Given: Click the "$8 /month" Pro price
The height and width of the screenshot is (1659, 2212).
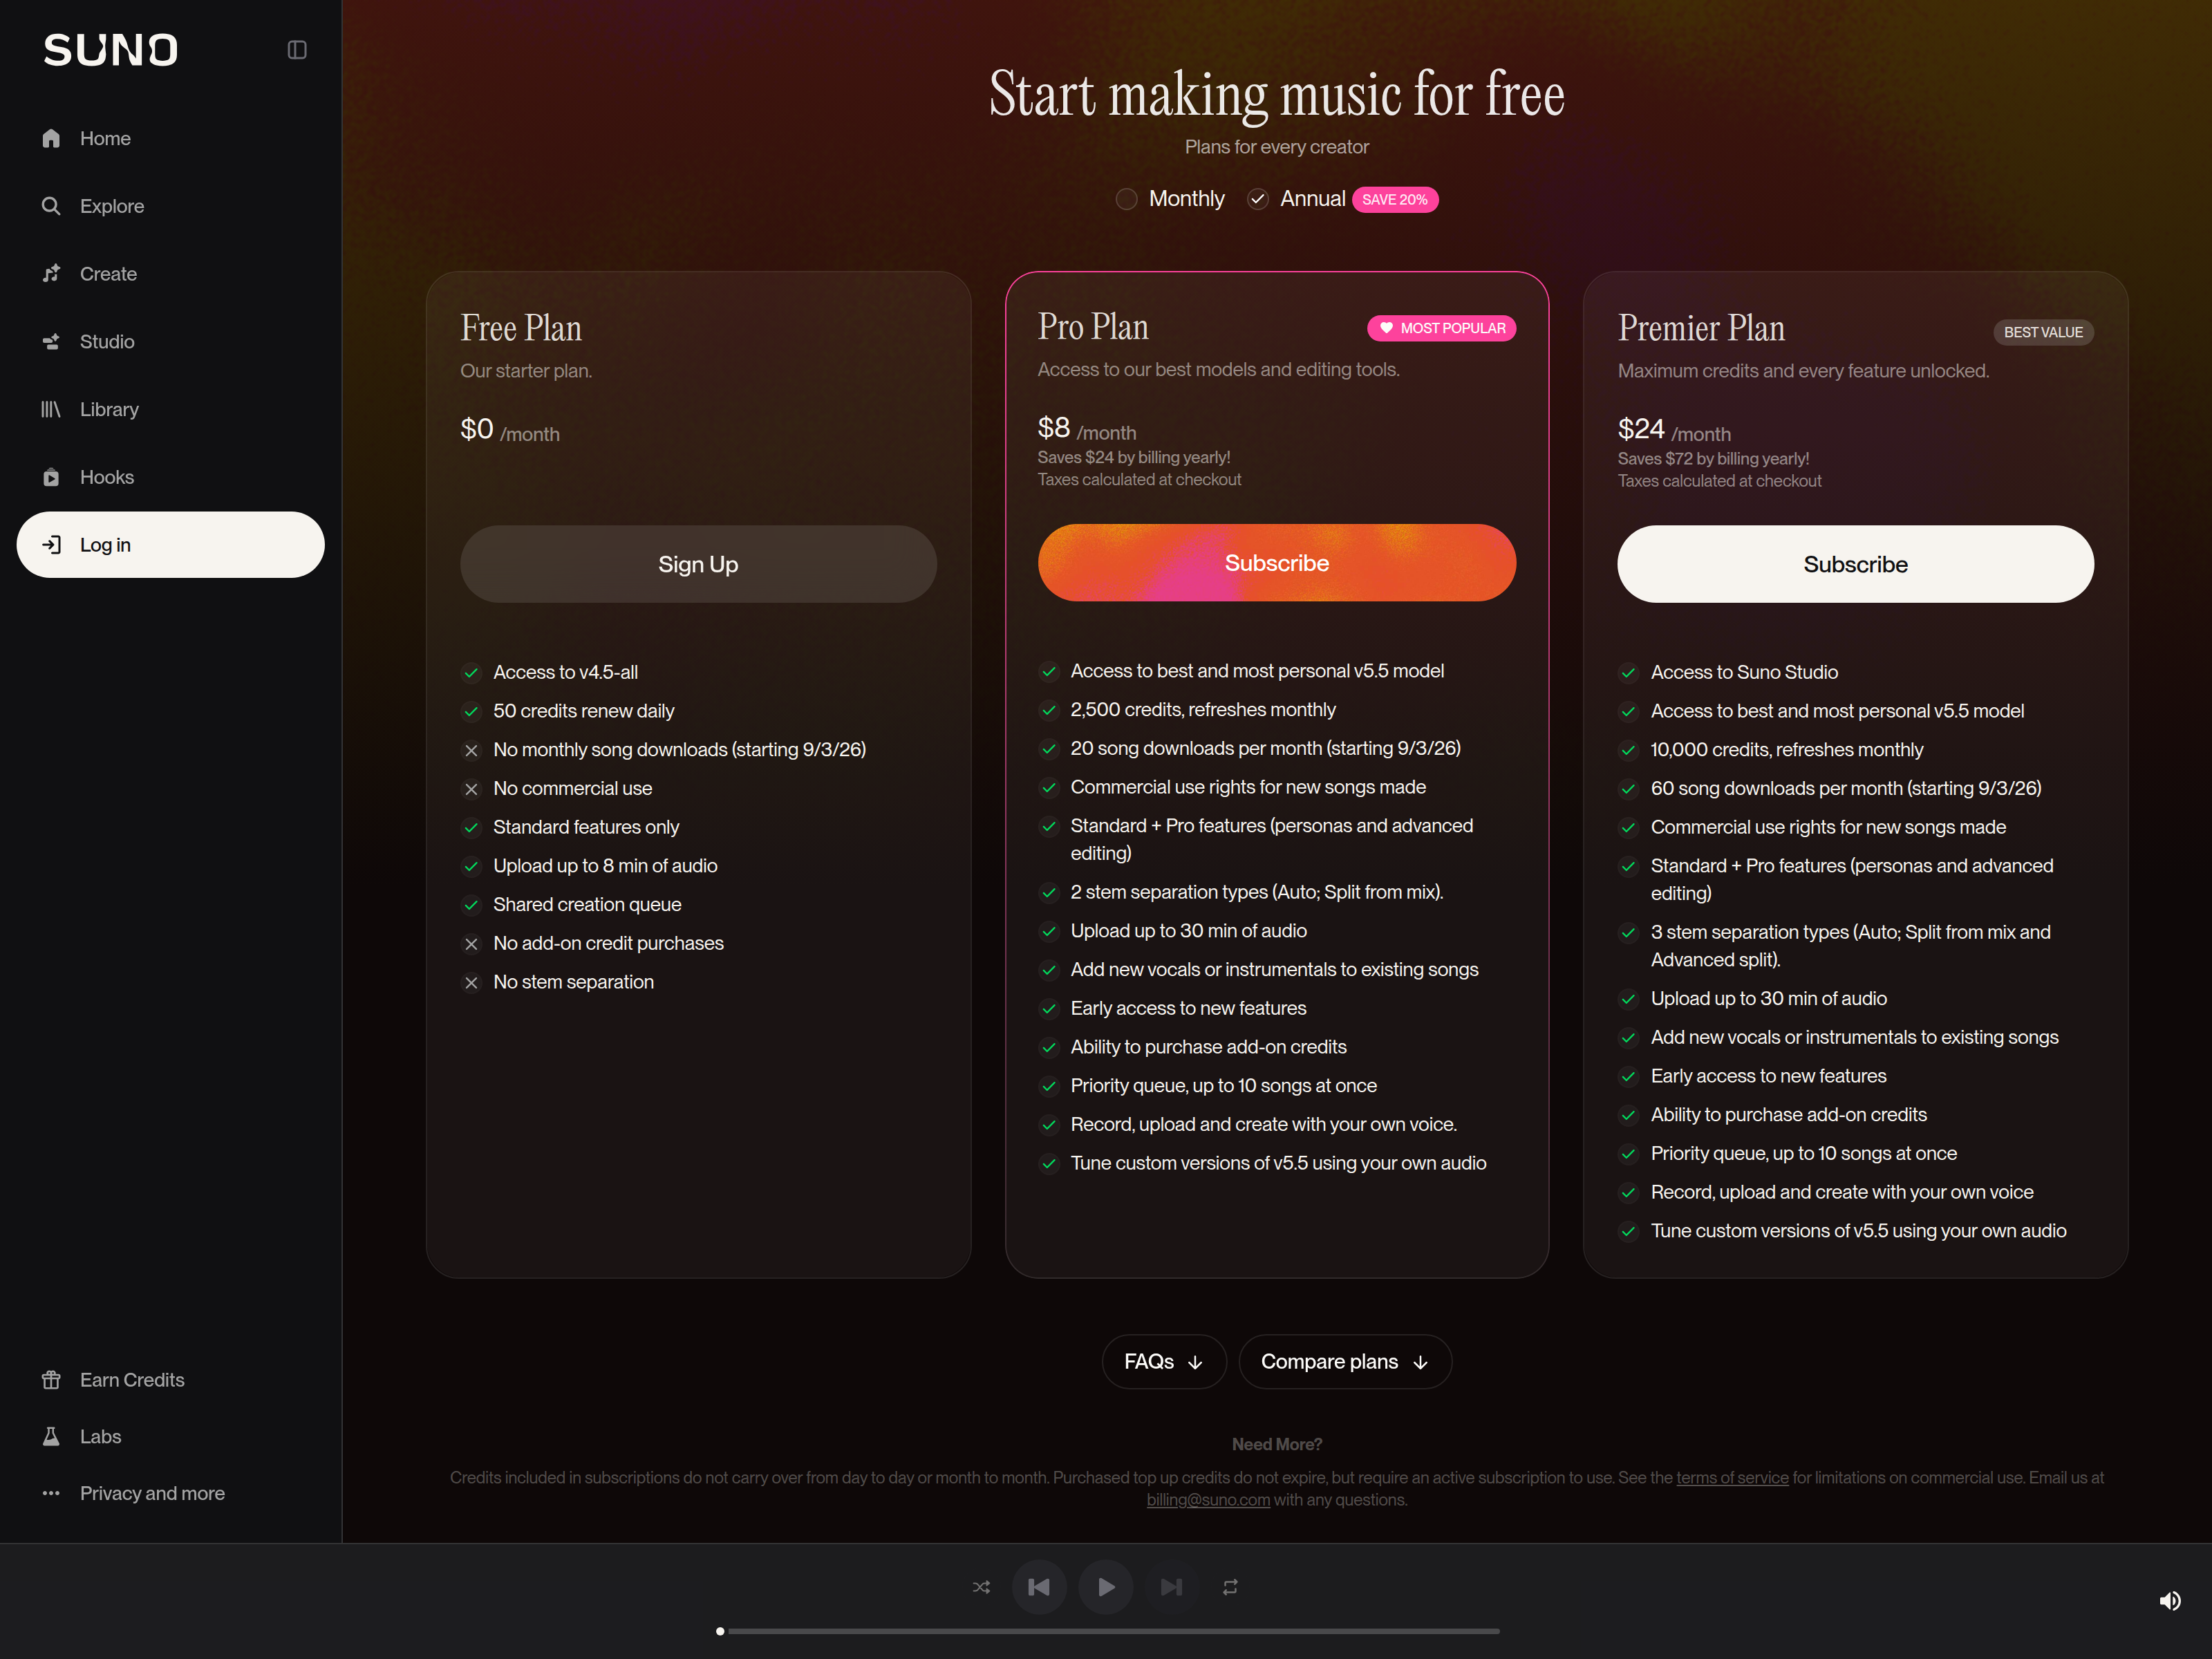Looking at the screenshot, I should [1087, 429].
